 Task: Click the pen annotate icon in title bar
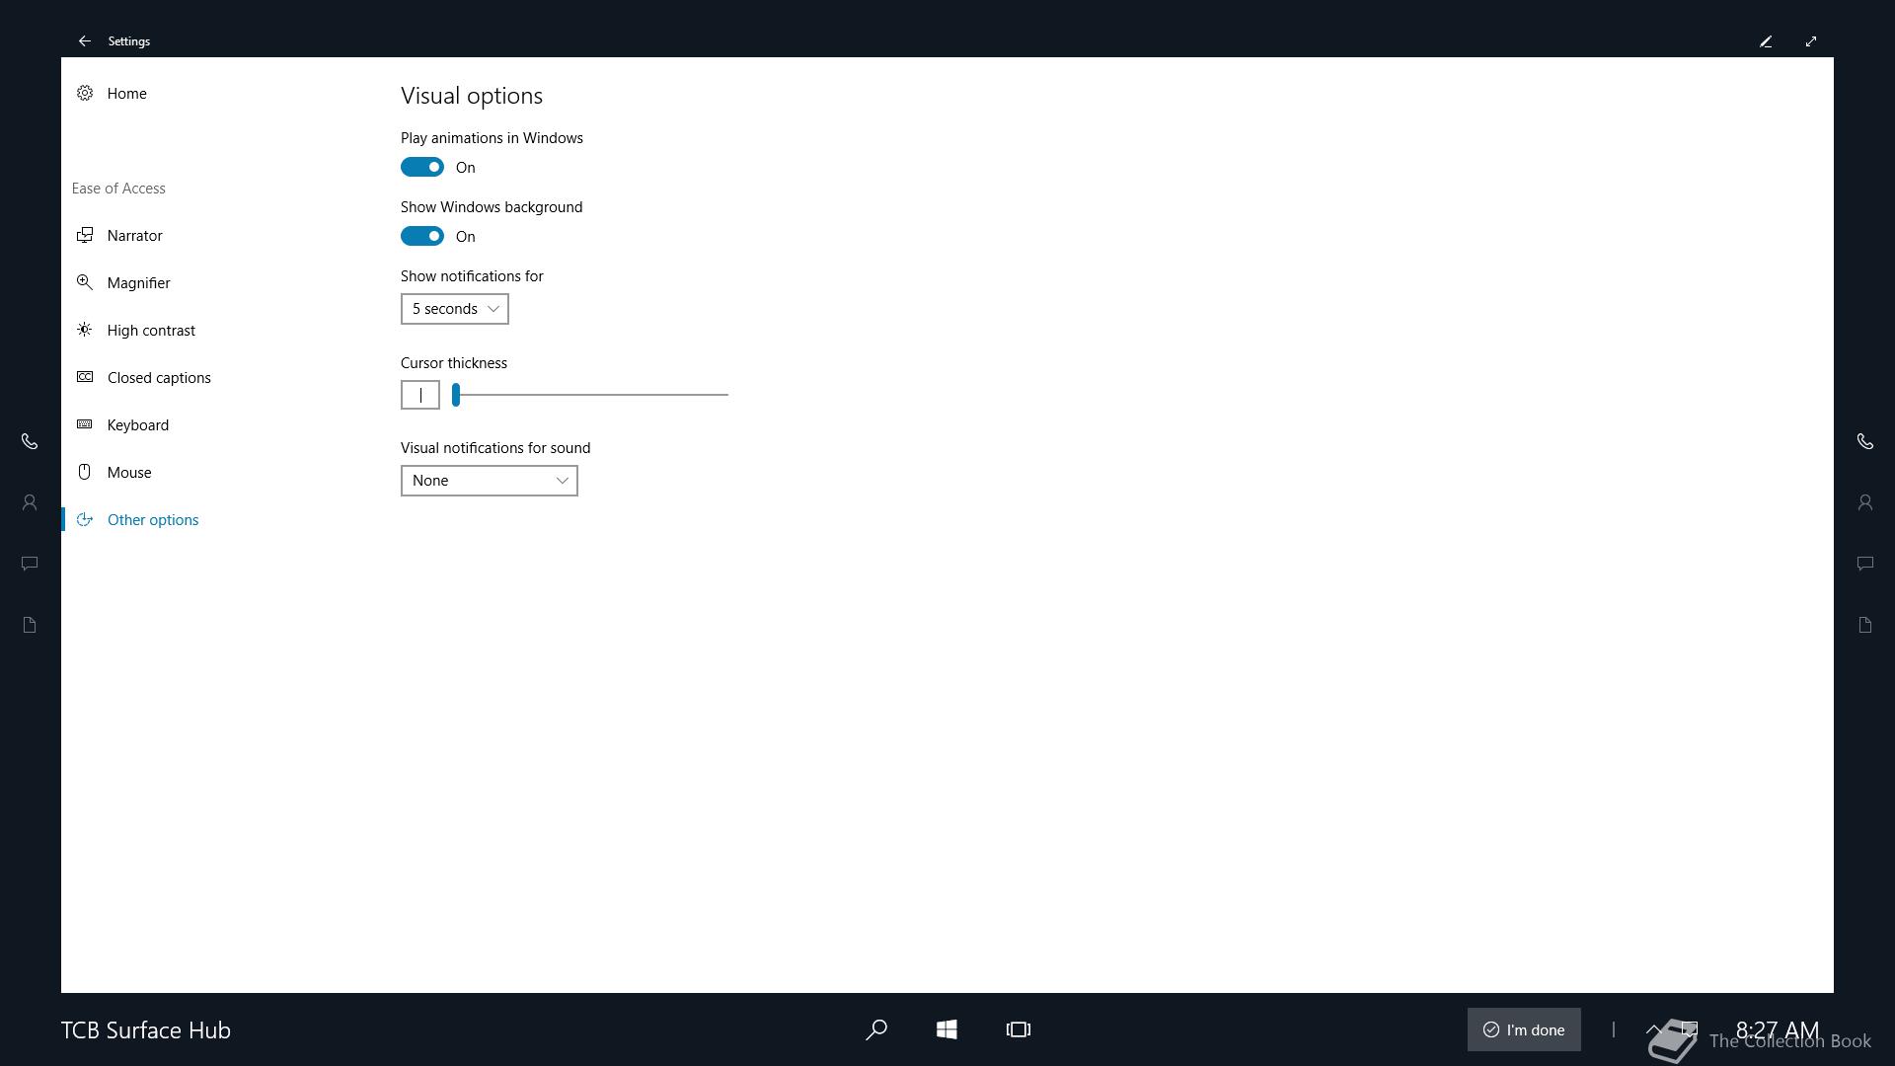(1766, 40)
